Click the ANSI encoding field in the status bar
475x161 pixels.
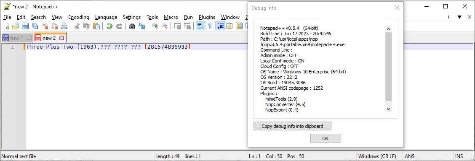tap(428, 156)
